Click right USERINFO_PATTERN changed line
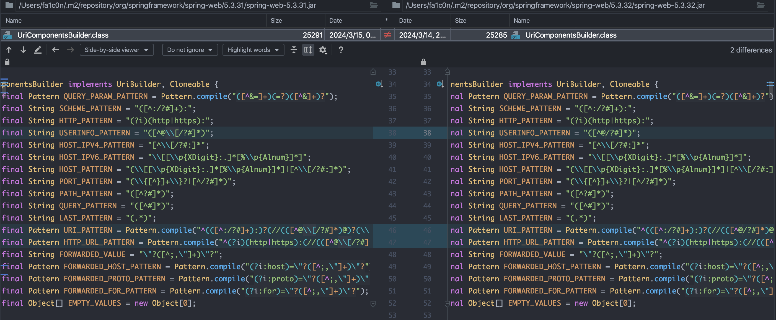This screenshot has width=776, height=320. 612,133
